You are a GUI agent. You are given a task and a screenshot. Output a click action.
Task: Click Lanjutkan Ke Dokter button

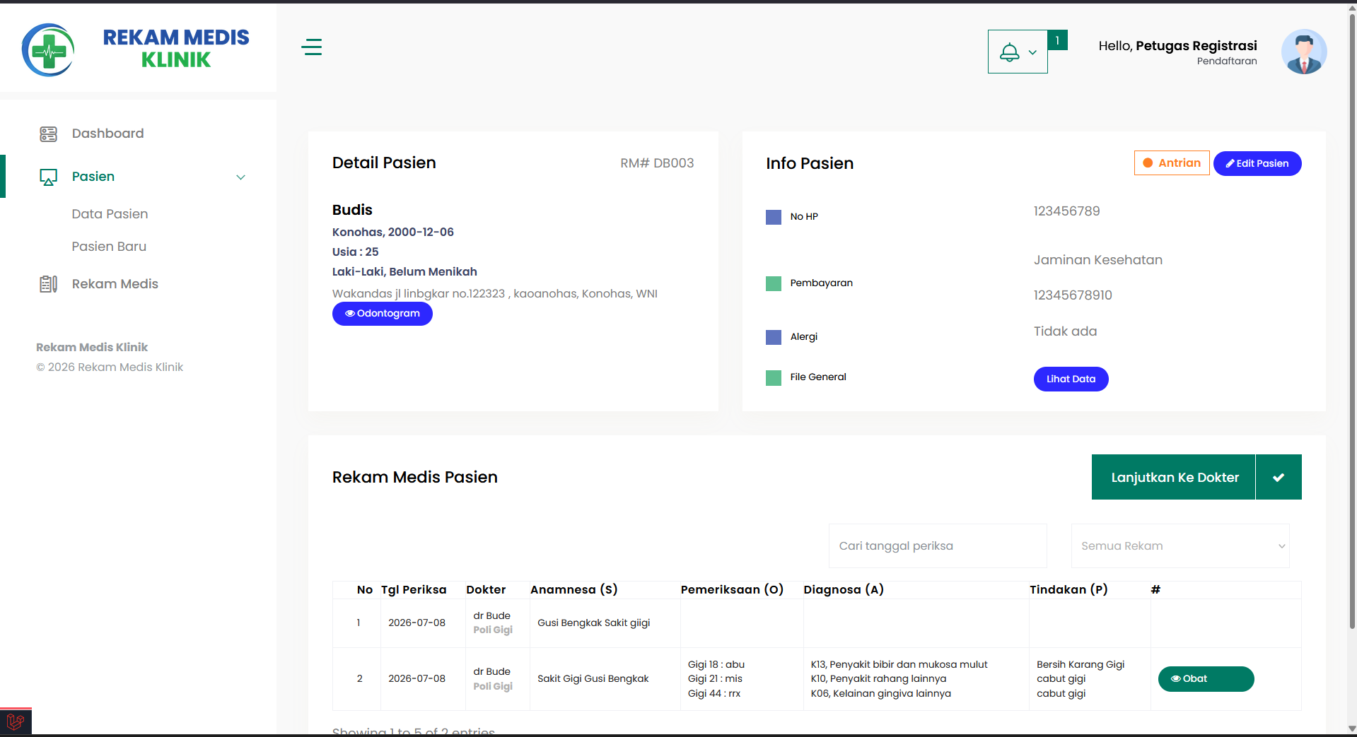point(1174,477)
